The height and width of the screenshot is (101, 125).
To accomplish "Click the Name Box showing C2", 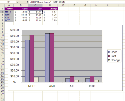I will point(8,2).
